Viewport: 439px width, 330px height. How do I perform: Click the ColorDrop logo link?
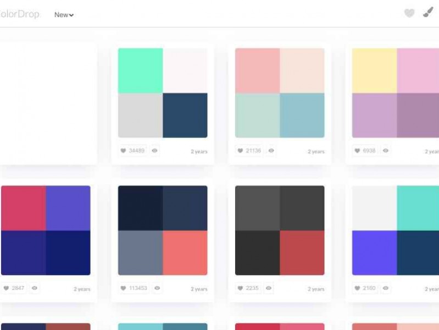[x=20, y=15]
